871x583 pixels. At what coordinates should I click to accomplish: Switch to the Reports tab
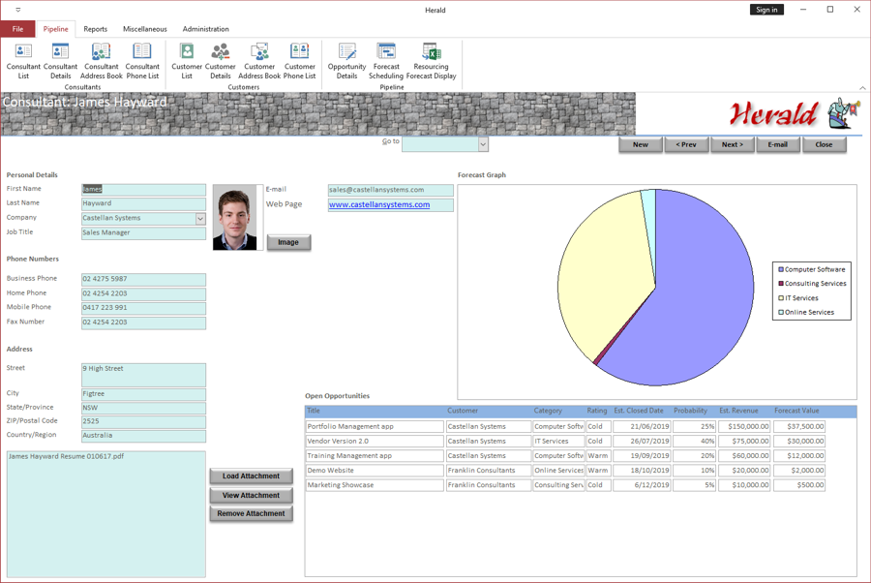click(96, 29)
